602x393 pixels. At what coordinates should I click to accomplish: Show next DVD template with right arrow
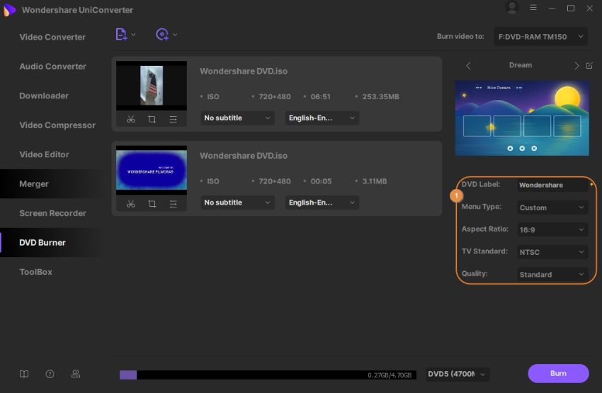[x=577, y=65]
